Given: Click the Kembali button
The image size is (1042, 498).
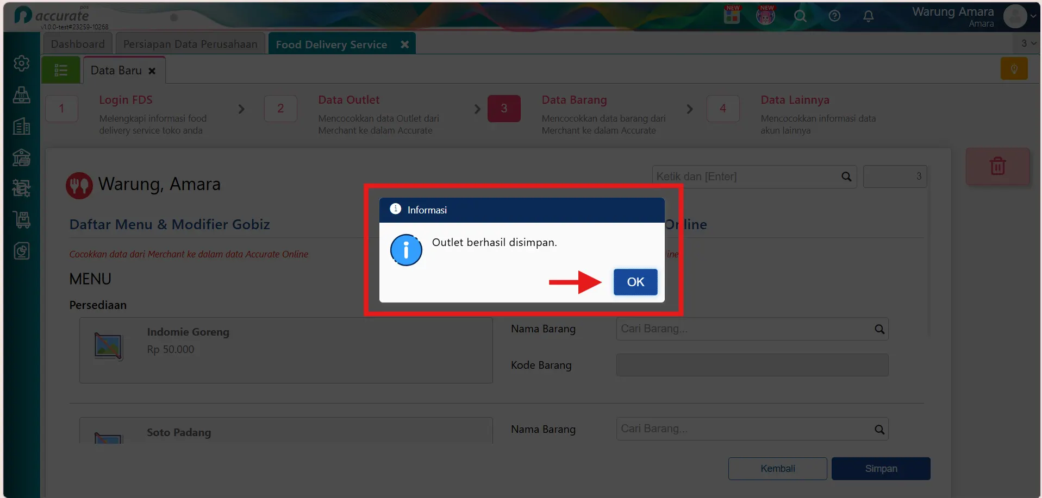Looking at the screenshot, I should tap(777, 469).
